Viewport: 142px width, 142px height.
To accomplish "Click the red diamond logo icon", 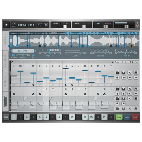I will [138, 25].
